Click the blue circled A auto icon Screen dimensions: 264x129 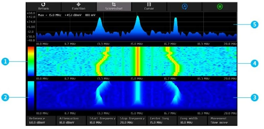(x=184, y=6)
